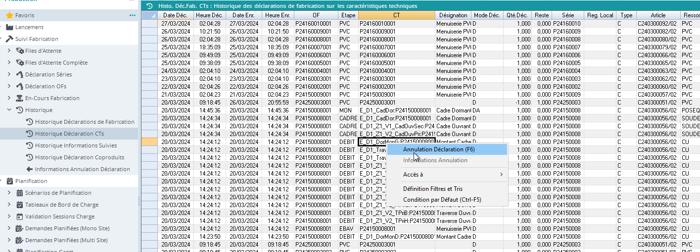Click the select-all grid corner cell
Screen dimensions: 700x252
click(x=149, y=15)
